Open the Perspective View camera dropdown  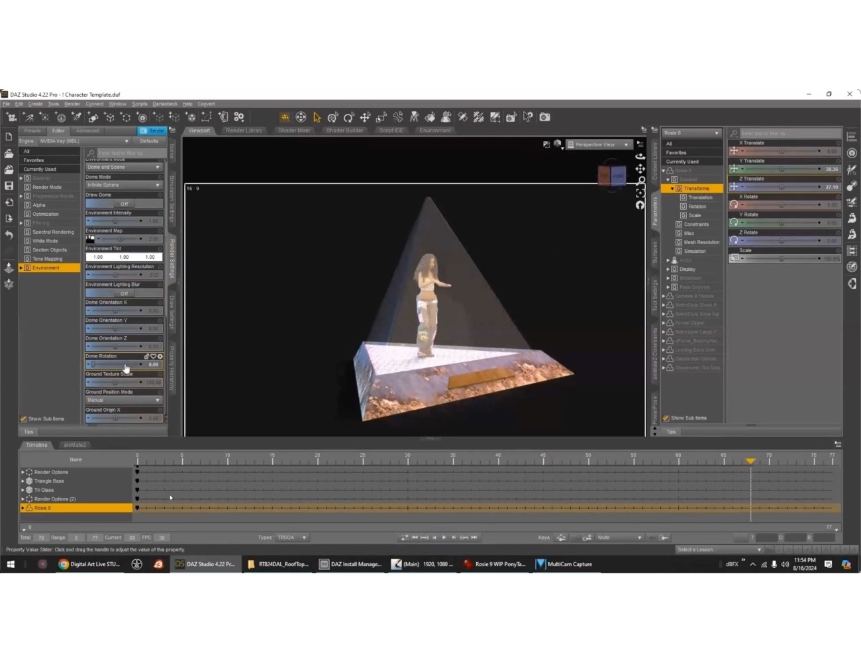point(598,144)
